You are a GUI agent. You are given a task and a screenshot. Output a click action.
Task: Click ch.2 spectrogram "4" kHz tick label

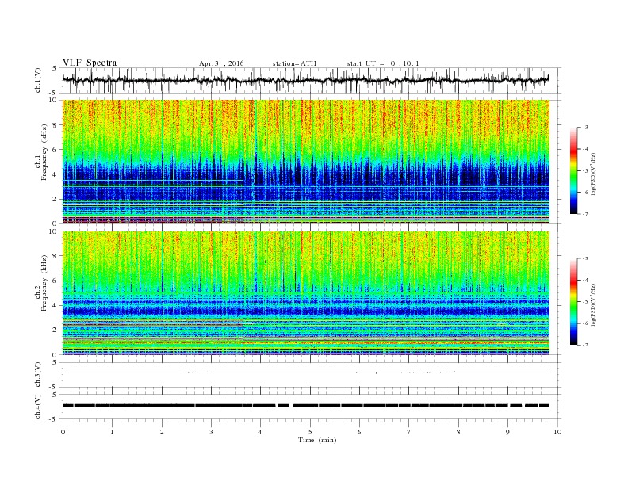coord(55,306)
